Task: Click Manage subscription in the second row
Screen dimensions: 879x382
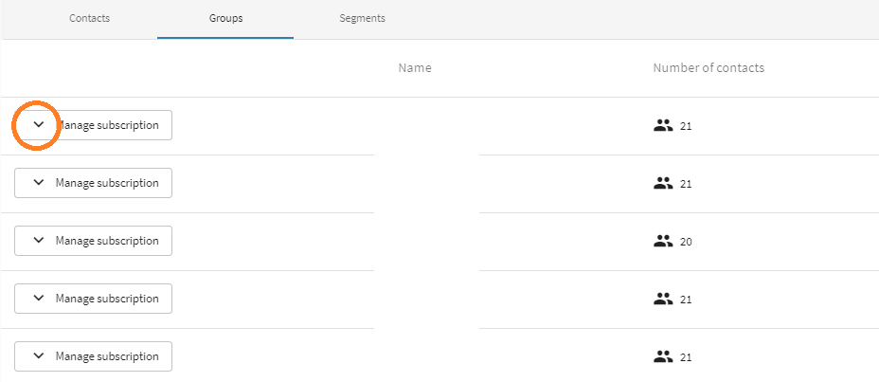Action: click(107, 183)
